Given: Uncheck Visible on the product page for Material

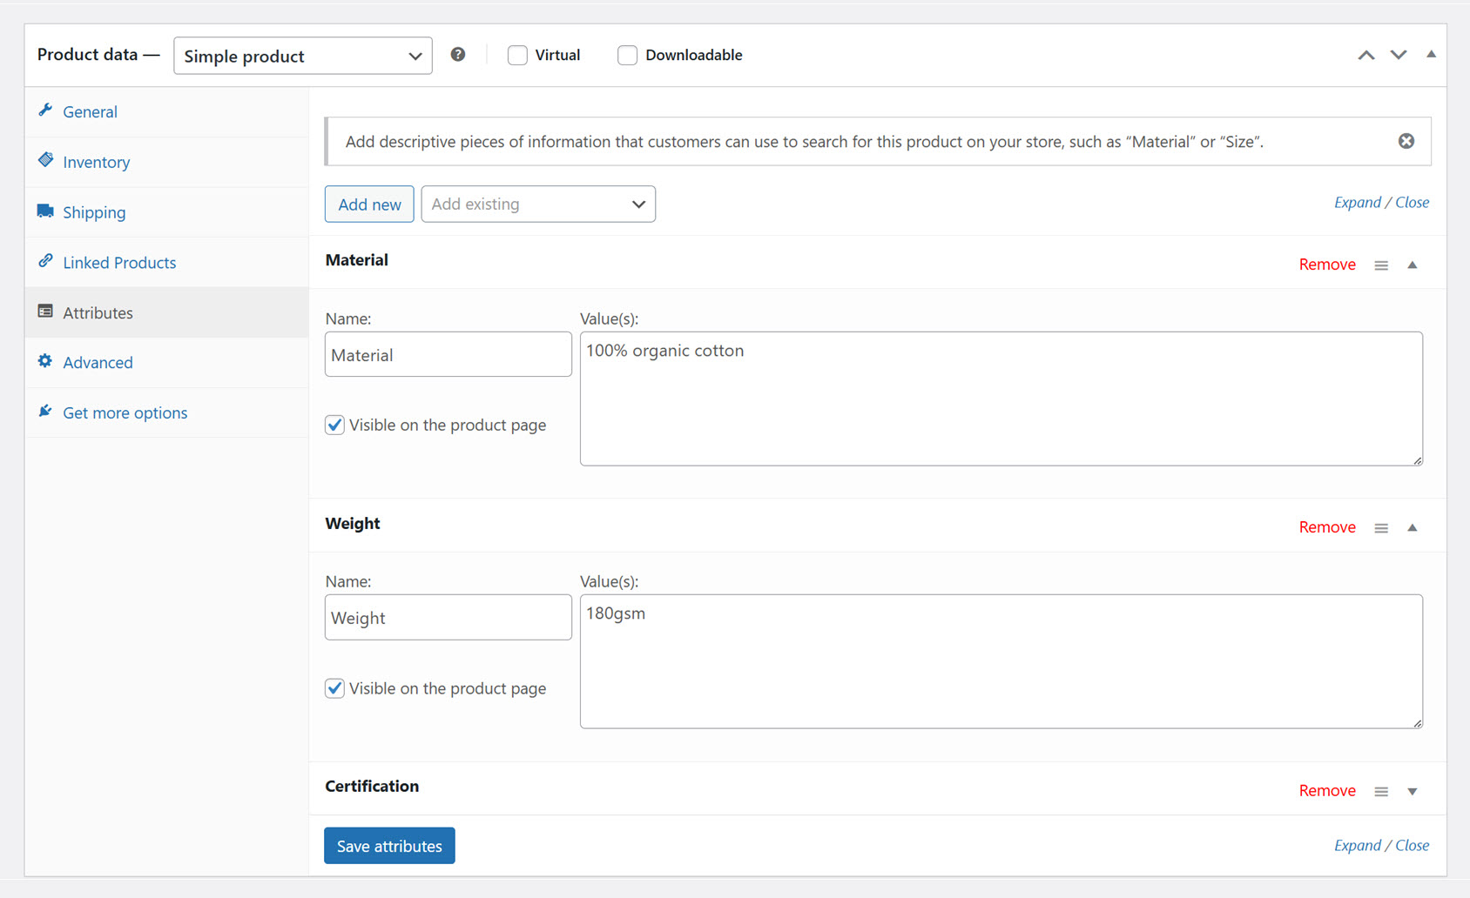Looking at the screenshot, I should point(334,425).
